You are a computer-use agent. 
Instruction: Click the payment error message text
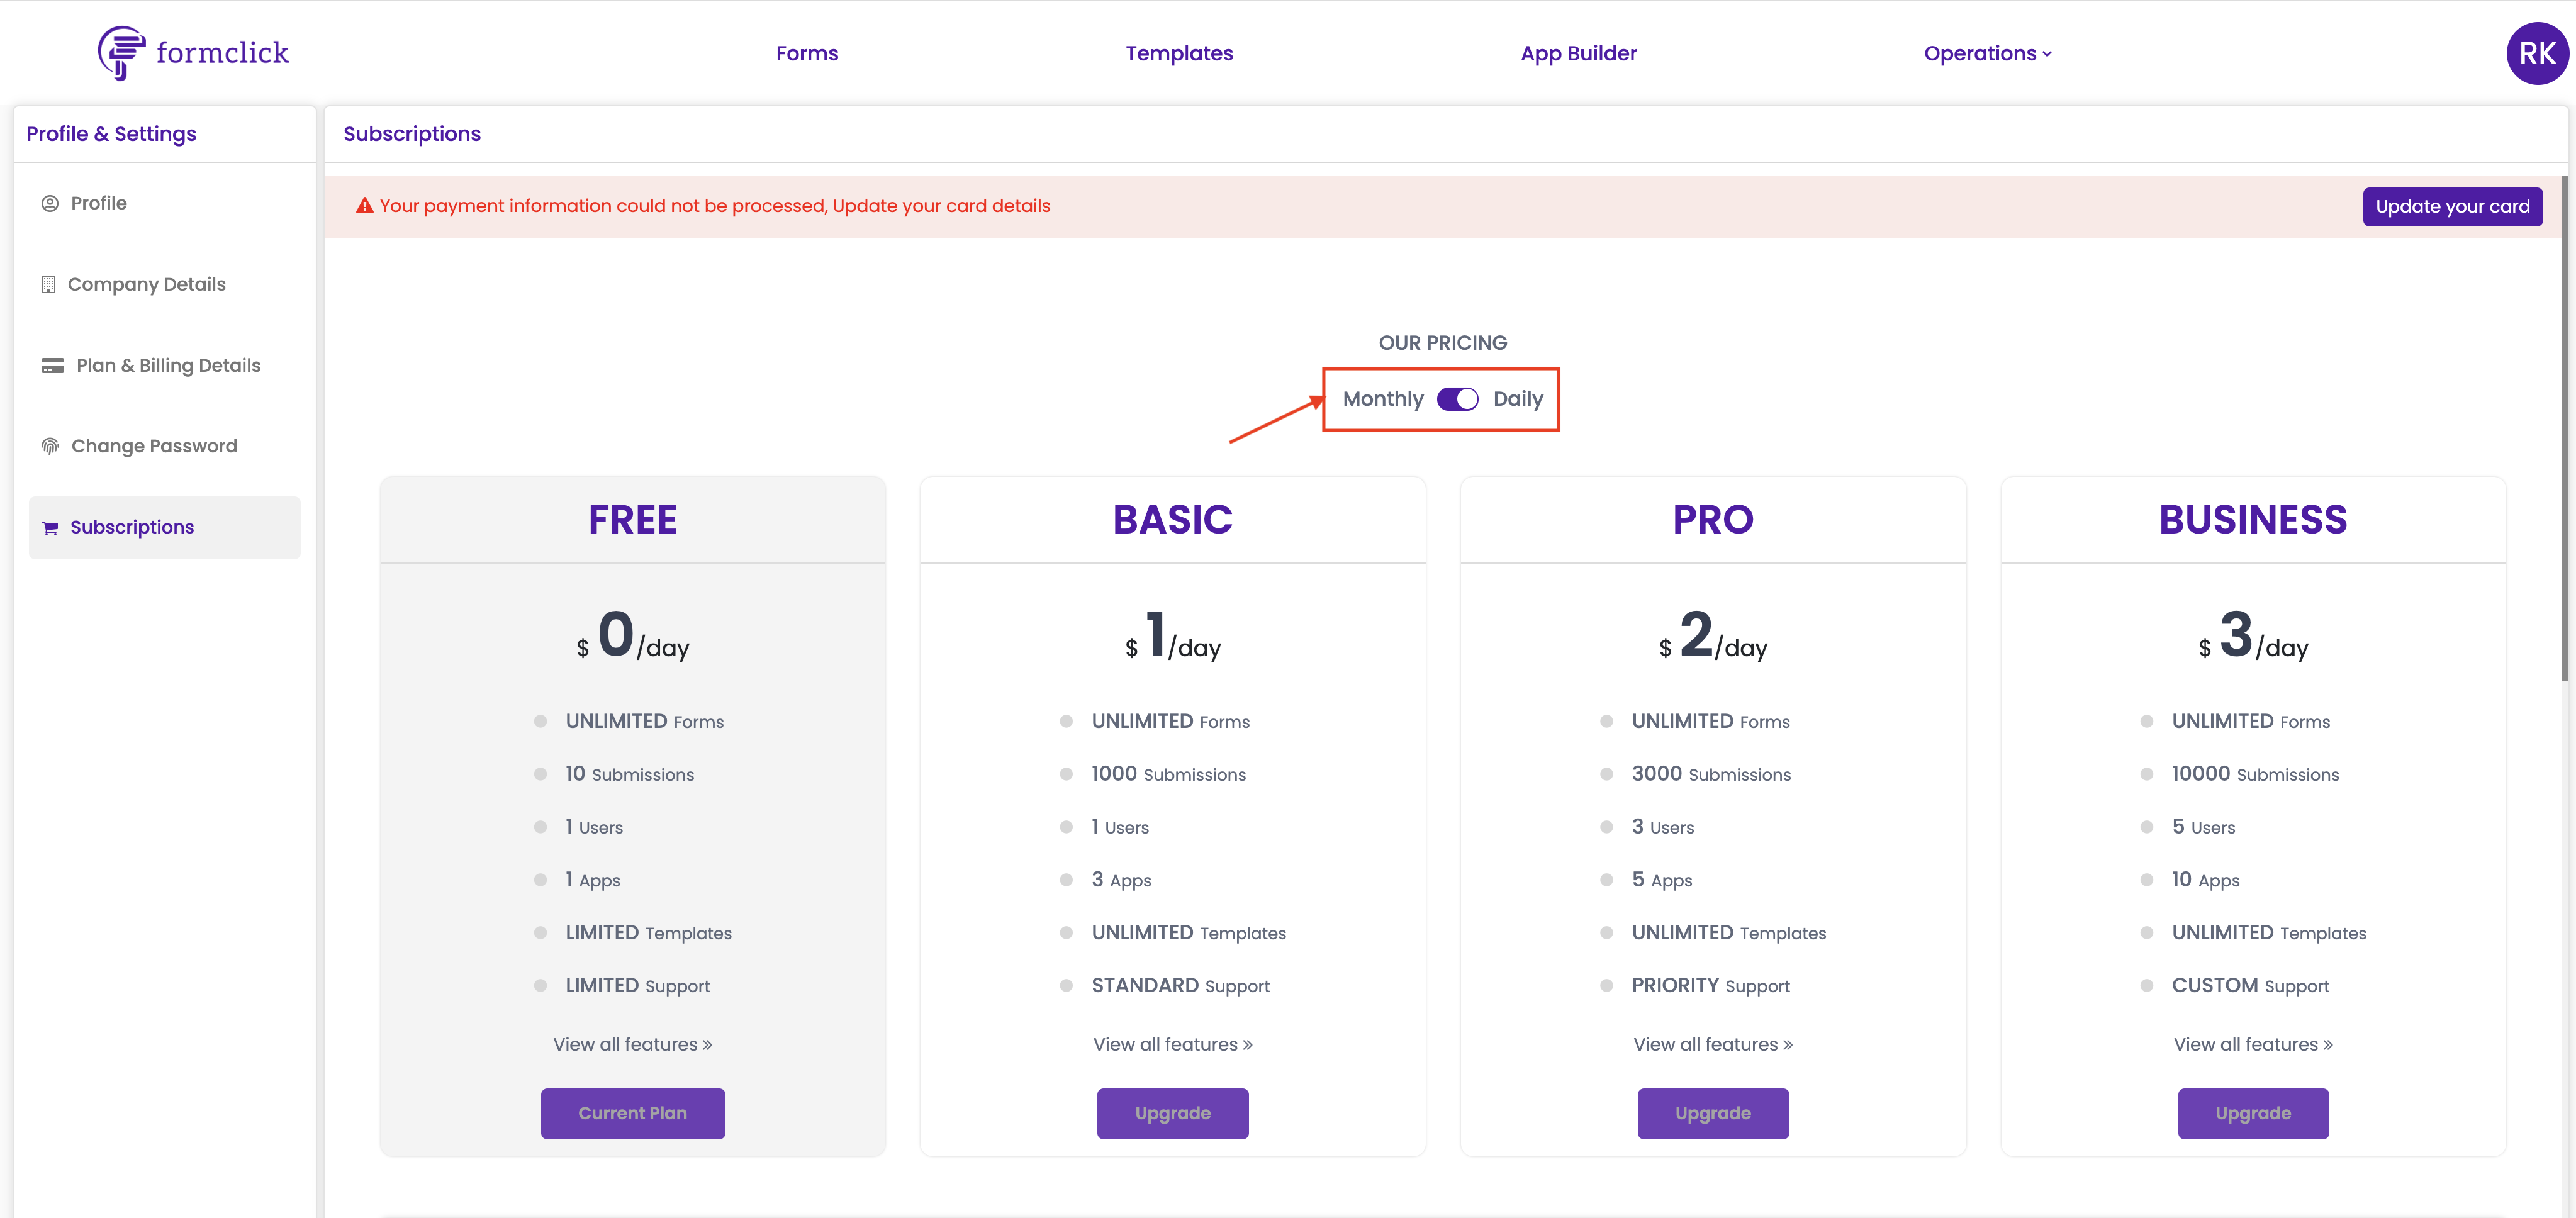pos(714,206)
